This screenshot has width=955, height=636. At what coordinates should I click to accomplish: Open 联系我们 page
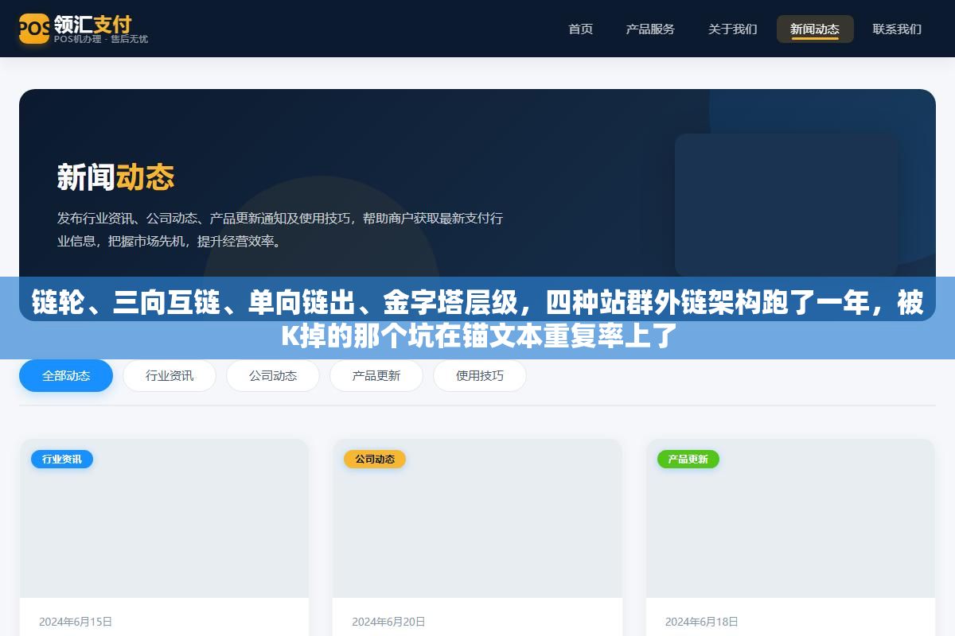click(x=897, y=29)
